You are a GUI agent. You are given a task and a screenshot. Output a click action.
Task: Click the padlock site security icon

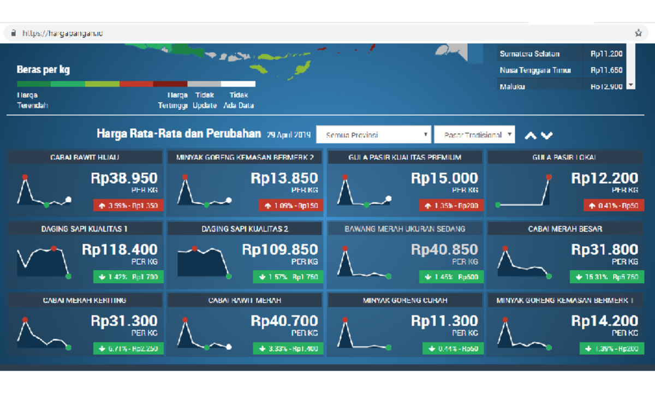tap(14, 33)
